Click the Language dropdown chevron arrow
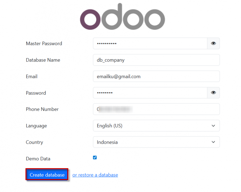Screen dimensions: 241x192 click(x=213, y=126)
